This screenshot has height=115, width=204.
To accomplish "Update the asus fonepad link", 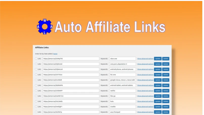I will click(x=158, y=112).
